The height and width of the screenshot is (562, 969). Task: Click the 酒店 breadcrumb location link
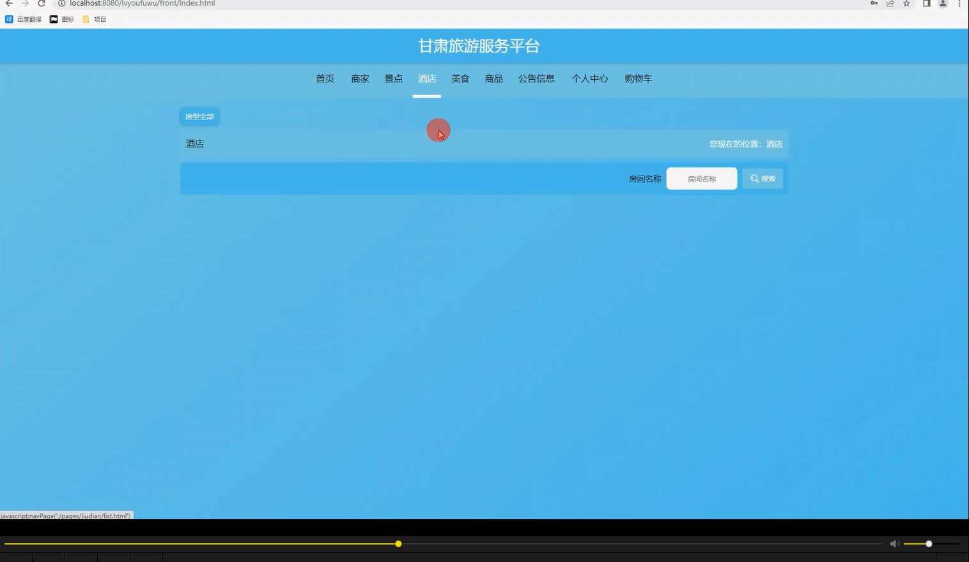[774, 144]
